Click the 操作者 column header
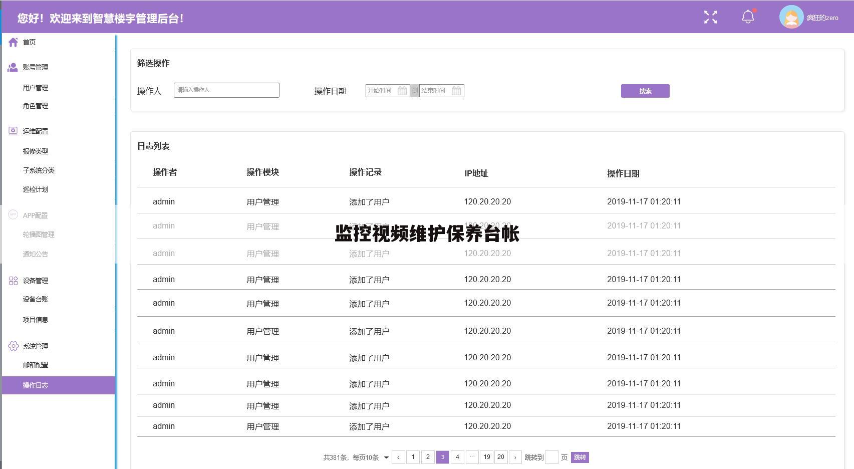Screen dimensions: 854x469 point(165,172)
